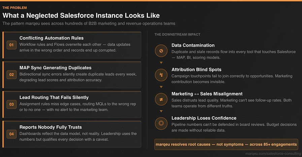Viewport: 302px width, 157px height.
Task: Click the Leadership Loses Confidence heading
Action: click(x=204, y=118)
